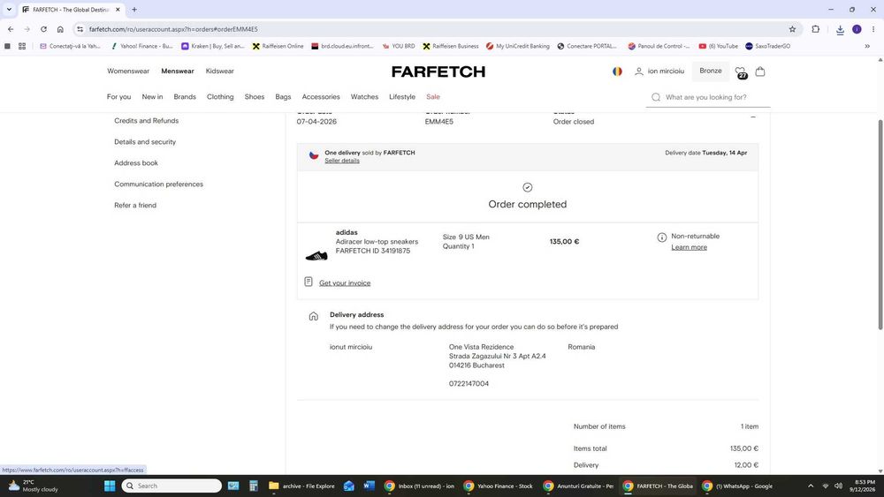Click the search magnifier icon

point(656,97)
